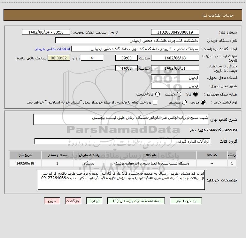The height and width of the screenshot is (238, 246).
Task: Click the کد کالا column header
Action: (x=212, y=155)
